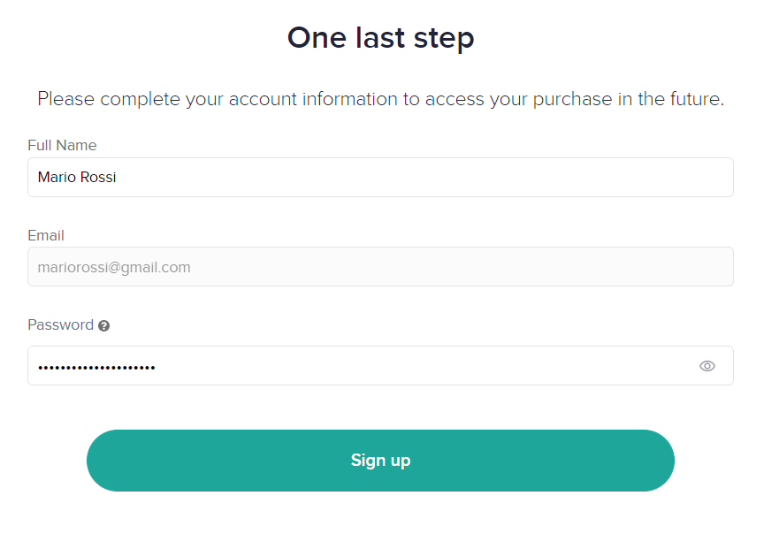Click the Full Name label

tap(63, 145)
